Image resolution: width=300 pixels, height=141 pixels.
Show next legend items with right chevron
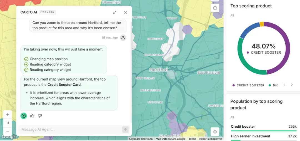tap(292, 85)
